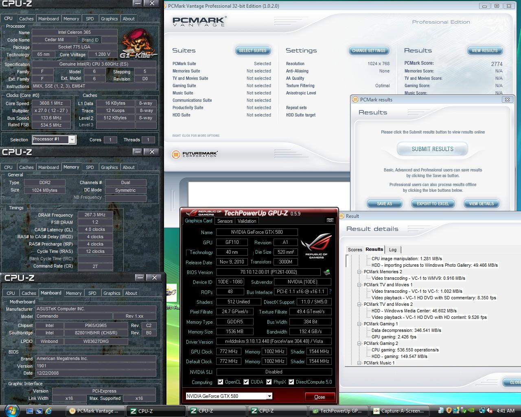This screenshot has height=417, width=521.
Task: Click the Bus Interface question mark icon
Action: pos(330,292)
